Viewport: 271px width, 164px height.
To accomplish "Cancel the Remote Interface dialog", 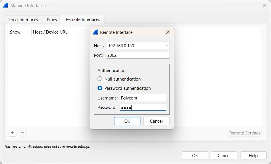I will coord(157,121).
